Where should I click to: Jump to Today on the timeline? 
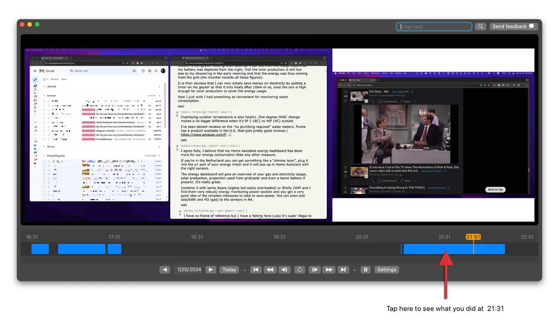tap(229, 270)
